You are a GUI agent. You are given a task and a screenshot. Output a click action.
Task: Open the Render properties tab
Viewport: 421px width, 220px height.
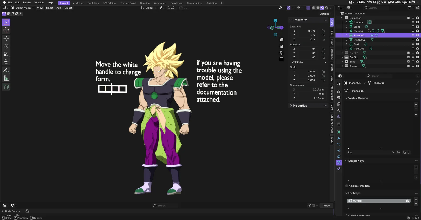click(339, 91)
